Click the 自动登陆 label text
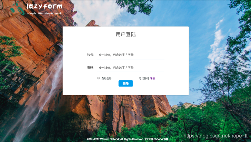251x142 pixels. (x=106, y=78)
